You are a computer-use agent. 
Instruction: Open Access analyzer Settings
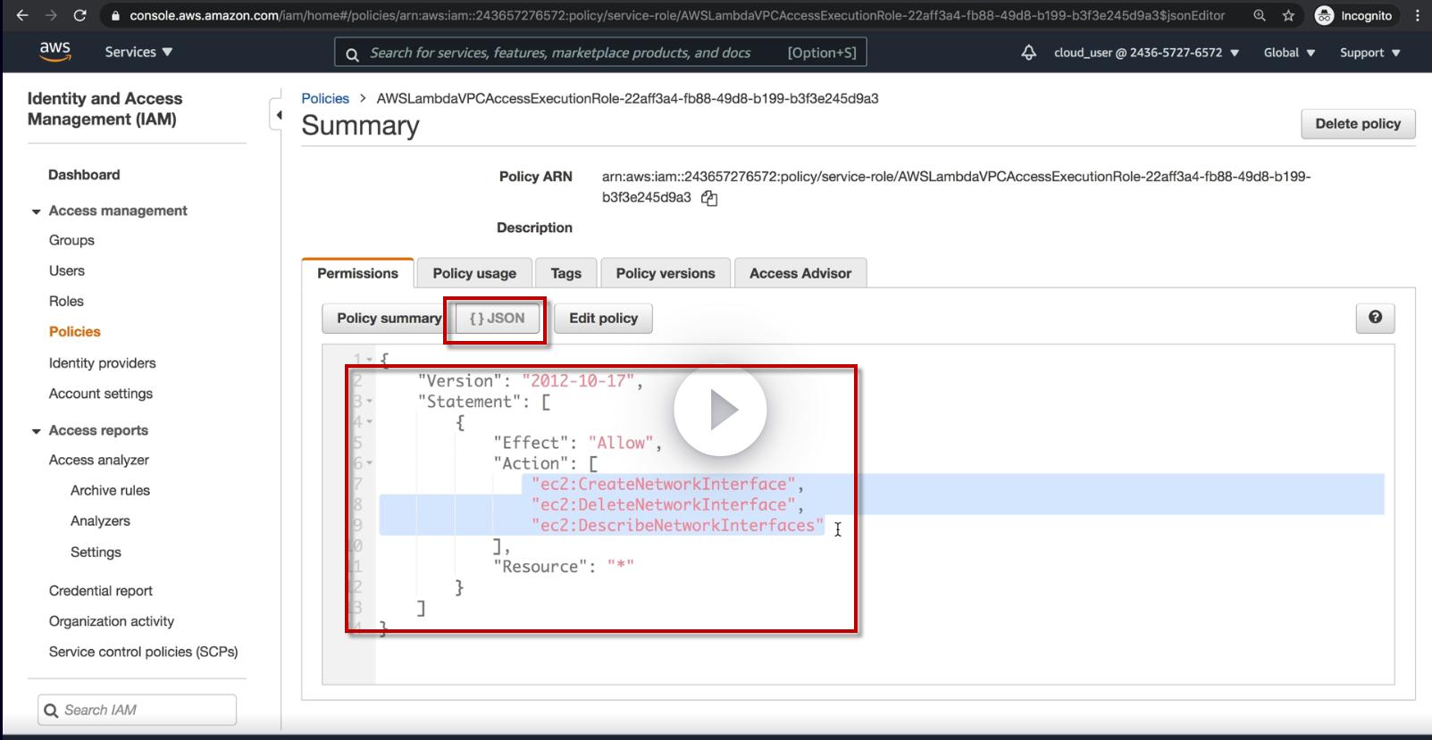[96, 552]
